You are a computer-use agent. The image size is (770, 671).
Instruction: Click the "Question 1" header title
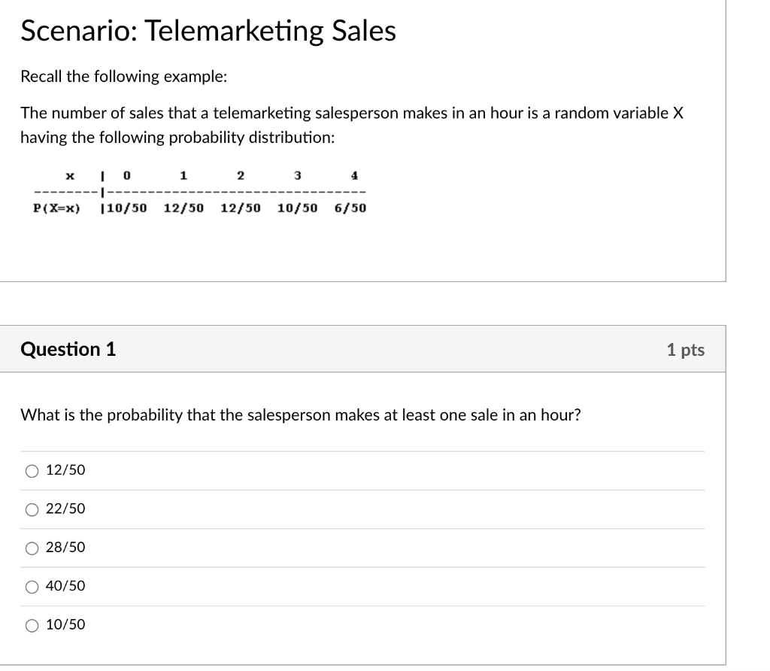coord(68,349)
